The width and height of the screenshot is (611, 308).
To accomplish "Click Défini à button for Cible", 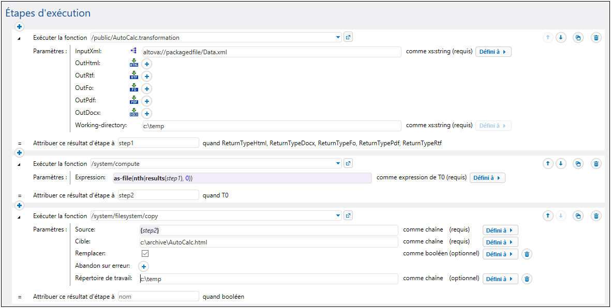I will click(x=500, y=242).
